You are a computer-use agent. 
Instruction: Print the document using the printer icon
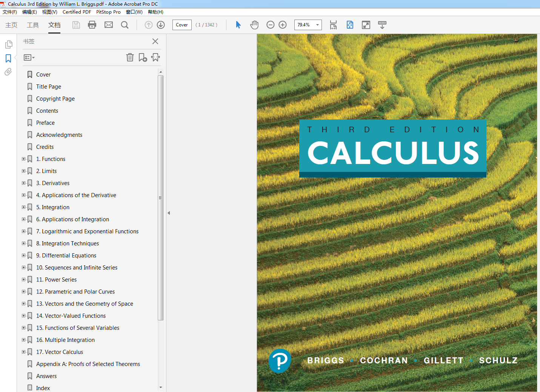[x=92, y=25]
